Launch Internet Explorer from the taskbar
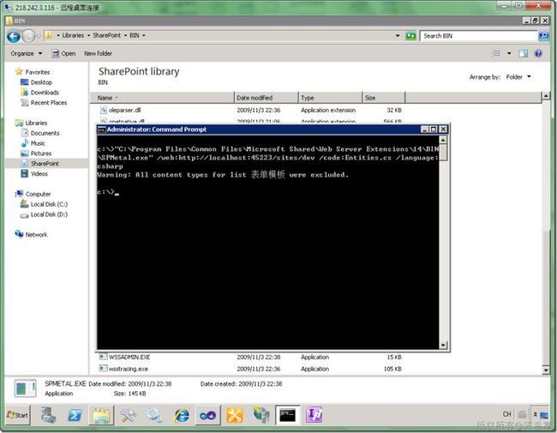 click(182, 415)
